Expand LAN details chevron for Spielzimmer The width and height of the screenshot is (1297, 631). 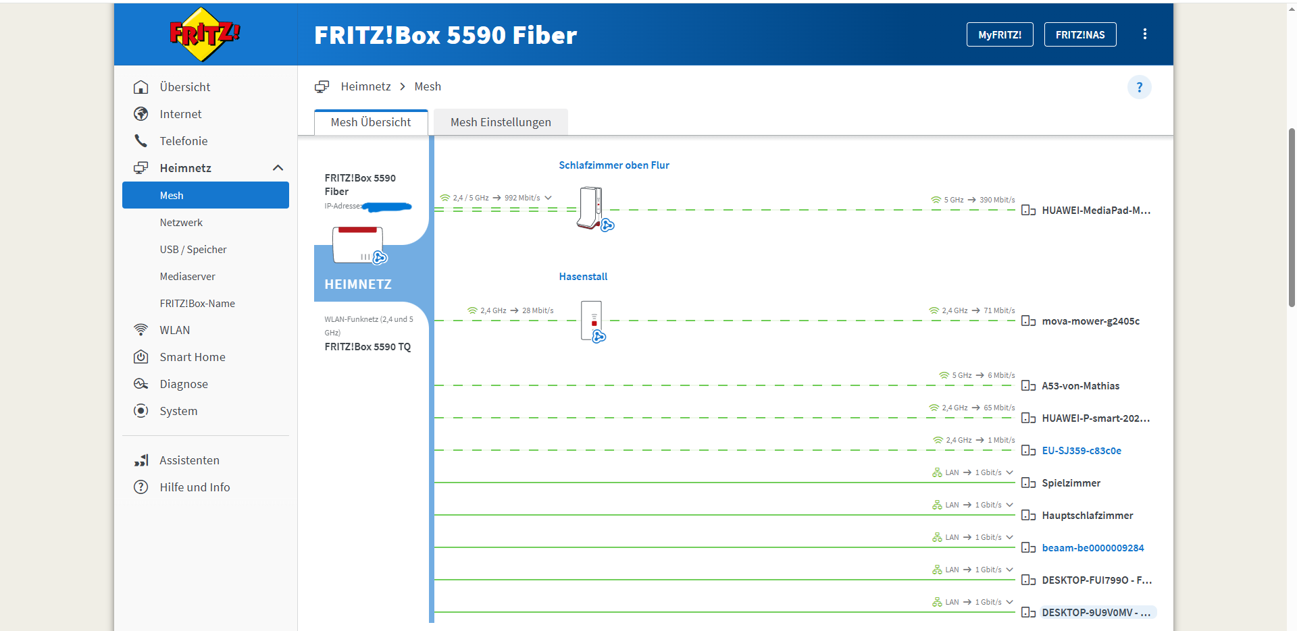click(1009, 472)
